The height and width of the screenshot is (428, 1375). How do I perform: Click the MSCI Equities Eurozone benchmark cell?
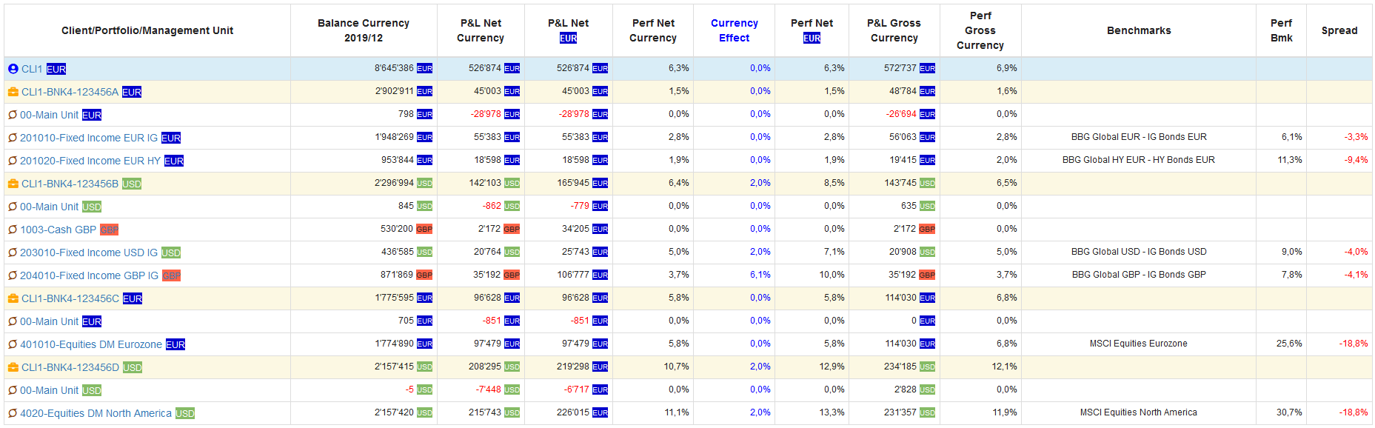tap(1138, 344)
